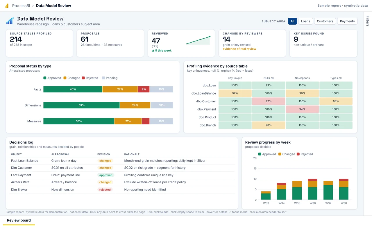Click the Approved legend item in Review progress chart
The image size is (372, 232).
267,154
